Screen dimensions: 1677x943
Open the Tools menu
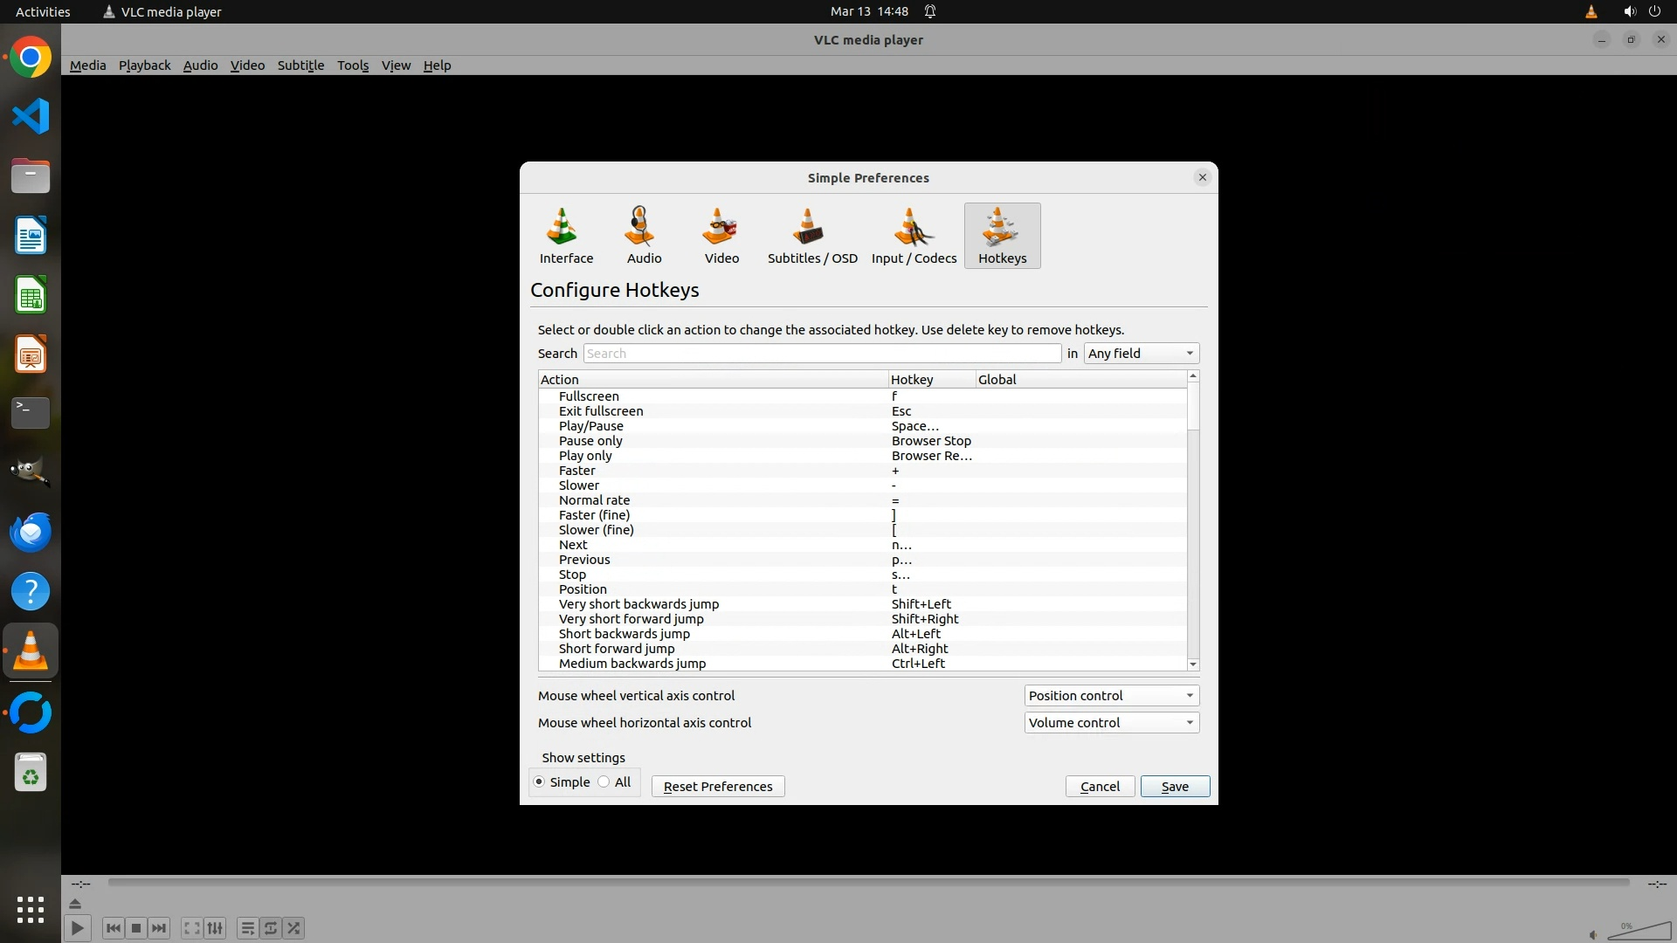point(353,65)
